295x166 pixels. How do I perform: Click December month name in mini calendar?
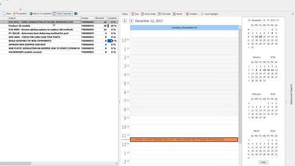pos(256,20)
